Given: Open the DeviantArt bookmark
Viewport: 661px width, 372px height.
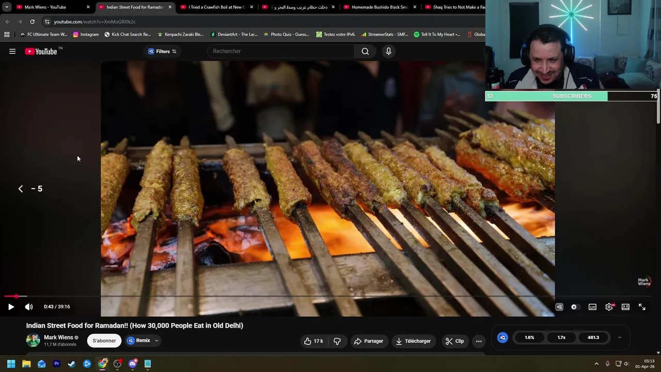Looking at the screenshot, I should [x=234, y=35].
